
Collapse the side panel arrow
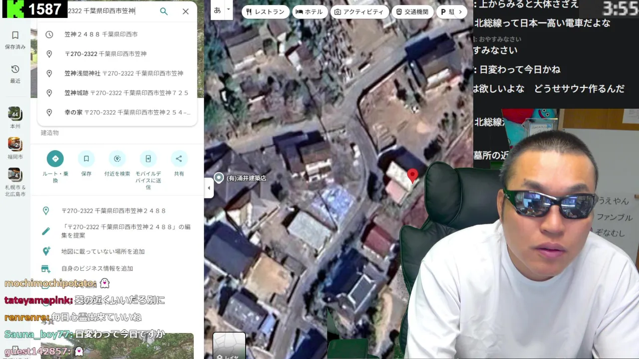[x=209, y=188]
